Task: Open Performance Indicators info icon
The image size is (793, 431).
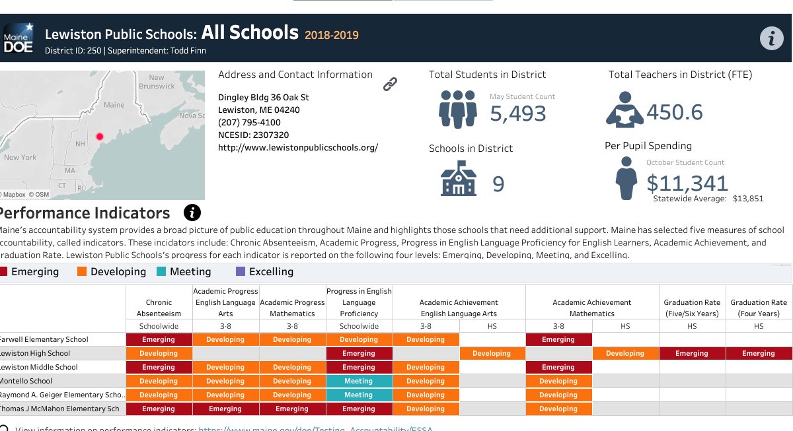Action: coord(192,213)
